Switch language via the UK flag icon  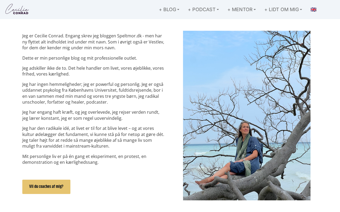313,10
